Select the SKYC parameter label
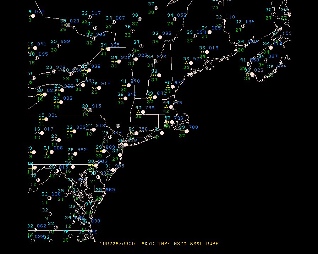Viewport: 318px width, 254px height. point(148,244)
